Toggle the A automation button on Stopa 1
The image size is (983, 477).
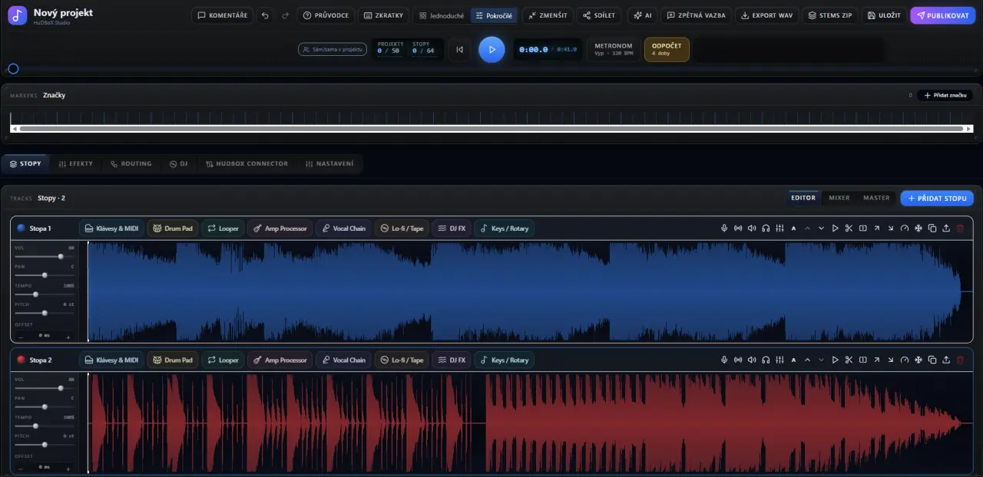pos(793,229)
